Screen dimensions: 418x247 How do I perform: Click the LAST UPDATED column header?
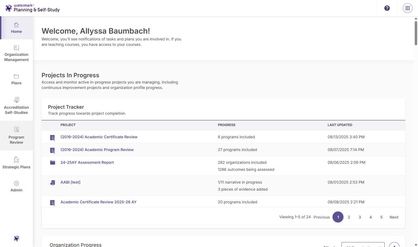pyautogui.click(x=340, y=125)
